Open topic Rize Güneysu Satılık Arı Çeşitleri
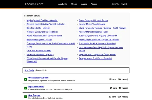 coord(99,40)
